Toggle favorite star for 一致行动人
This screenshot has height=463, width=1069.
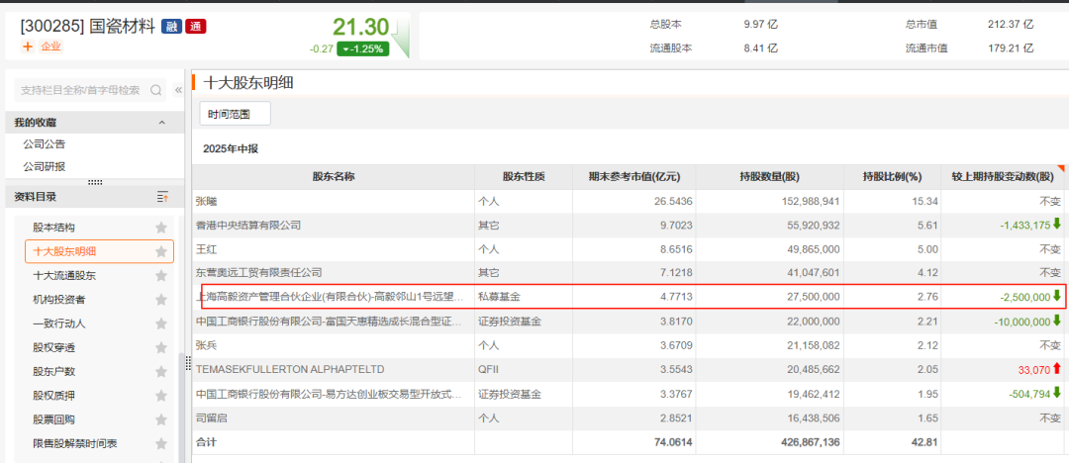click(x=161, y=324)
